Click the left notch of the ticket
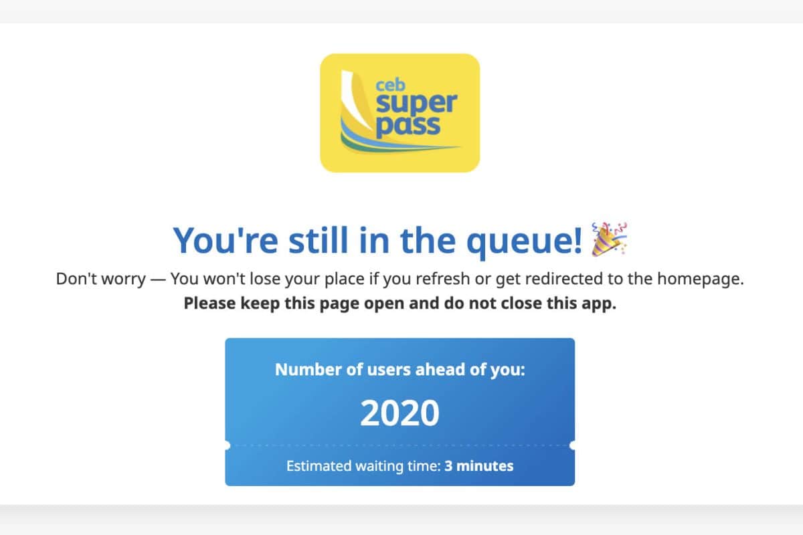This screenshot has height=535, width=803. 227,445
